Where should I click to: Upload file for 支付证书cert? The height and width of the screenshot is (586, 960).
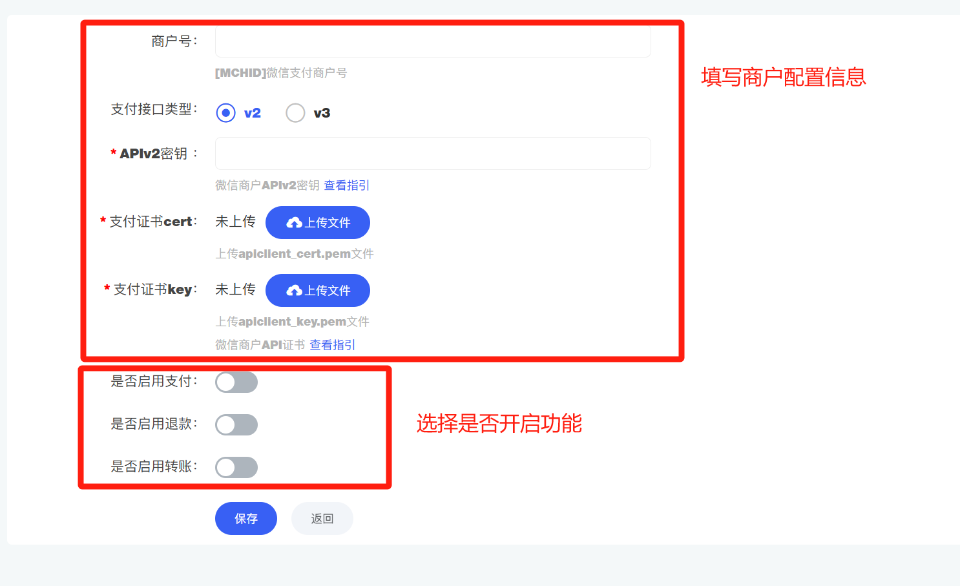(318, 222)
